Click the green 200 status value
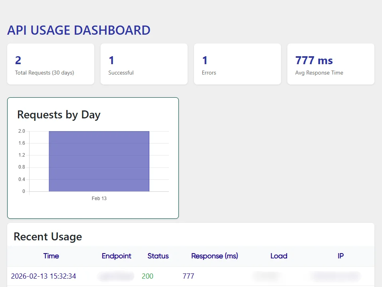 tap(147, 276)
